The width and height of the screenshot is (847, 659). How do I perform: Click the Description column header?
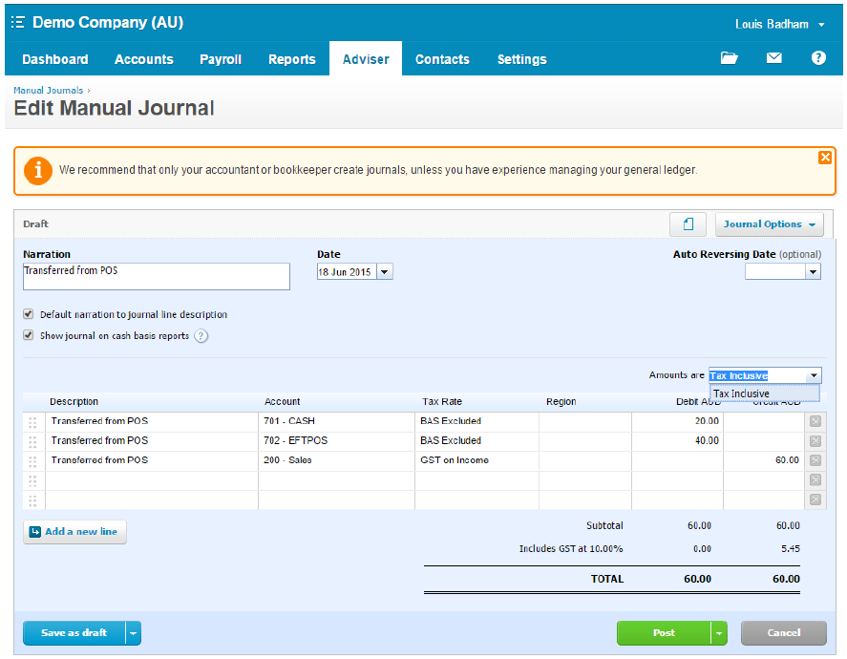tap(74, 402)
